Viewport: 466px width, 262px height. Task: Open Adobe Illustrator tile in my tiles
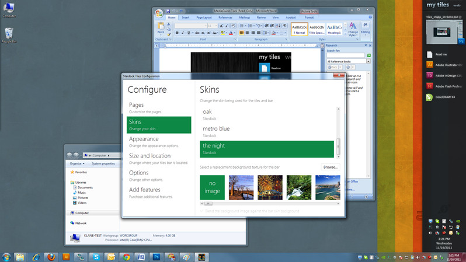tap(444, 65)
